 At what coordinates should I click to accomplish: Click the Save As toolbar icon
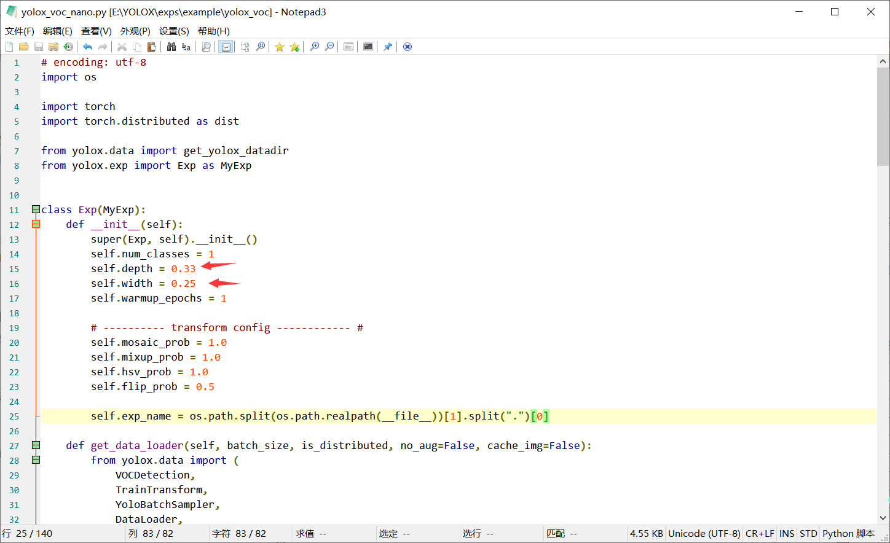tap(53, 47)
